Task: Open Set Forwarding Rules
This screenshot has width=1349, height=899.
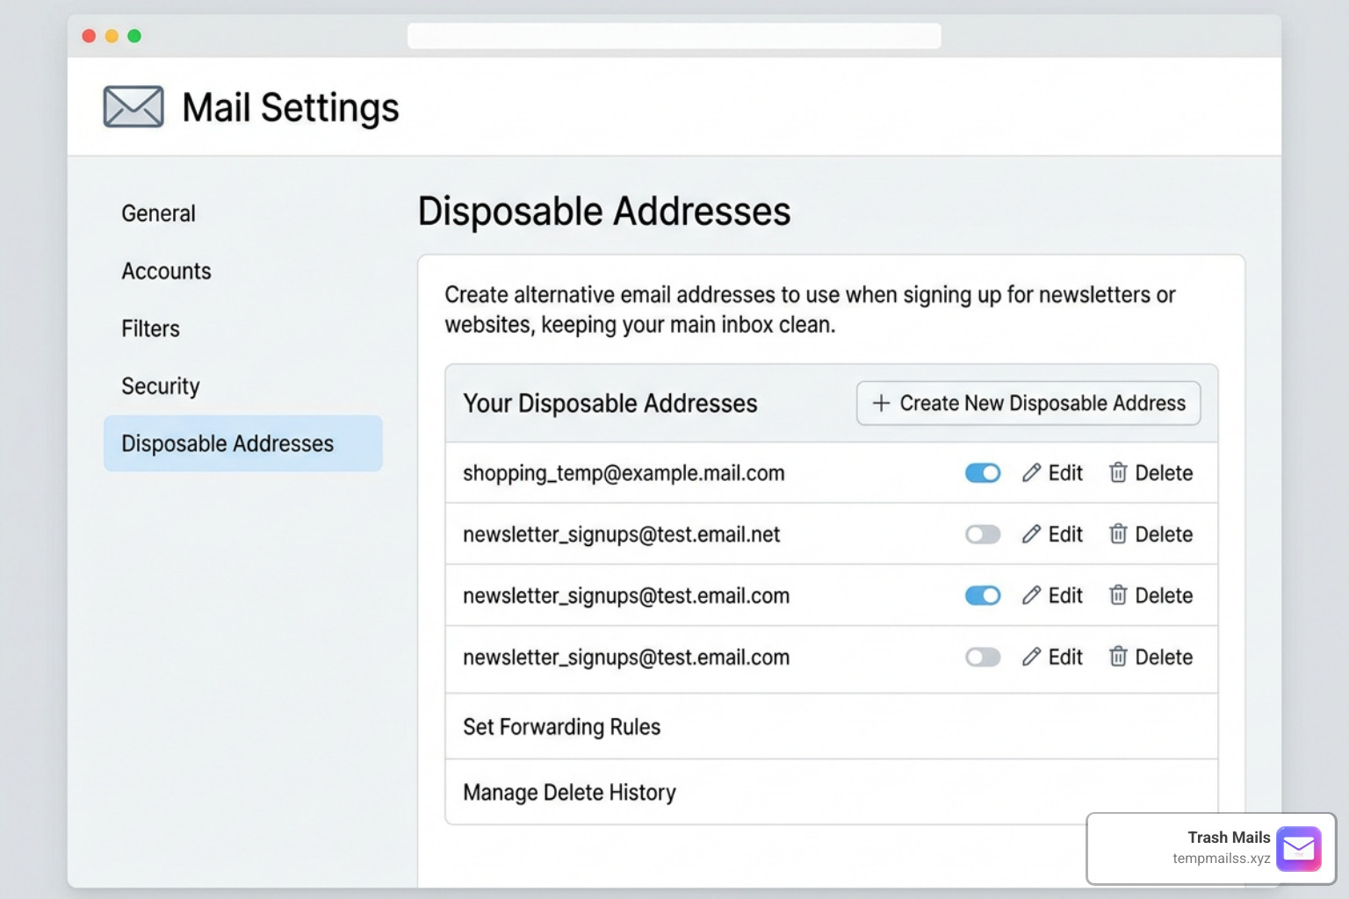Action: (831, 727)
